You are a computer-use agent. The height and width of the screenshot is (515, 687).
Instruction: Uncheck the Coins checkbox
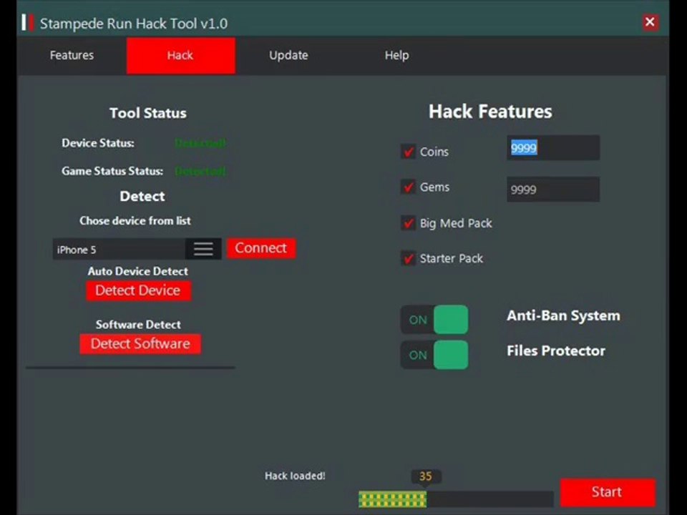pos(409,152)
